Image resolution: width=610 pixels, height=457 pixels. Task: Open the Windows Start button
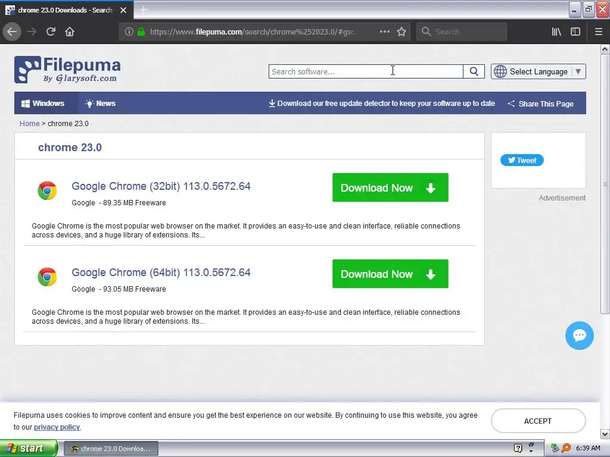click(29, 448)
